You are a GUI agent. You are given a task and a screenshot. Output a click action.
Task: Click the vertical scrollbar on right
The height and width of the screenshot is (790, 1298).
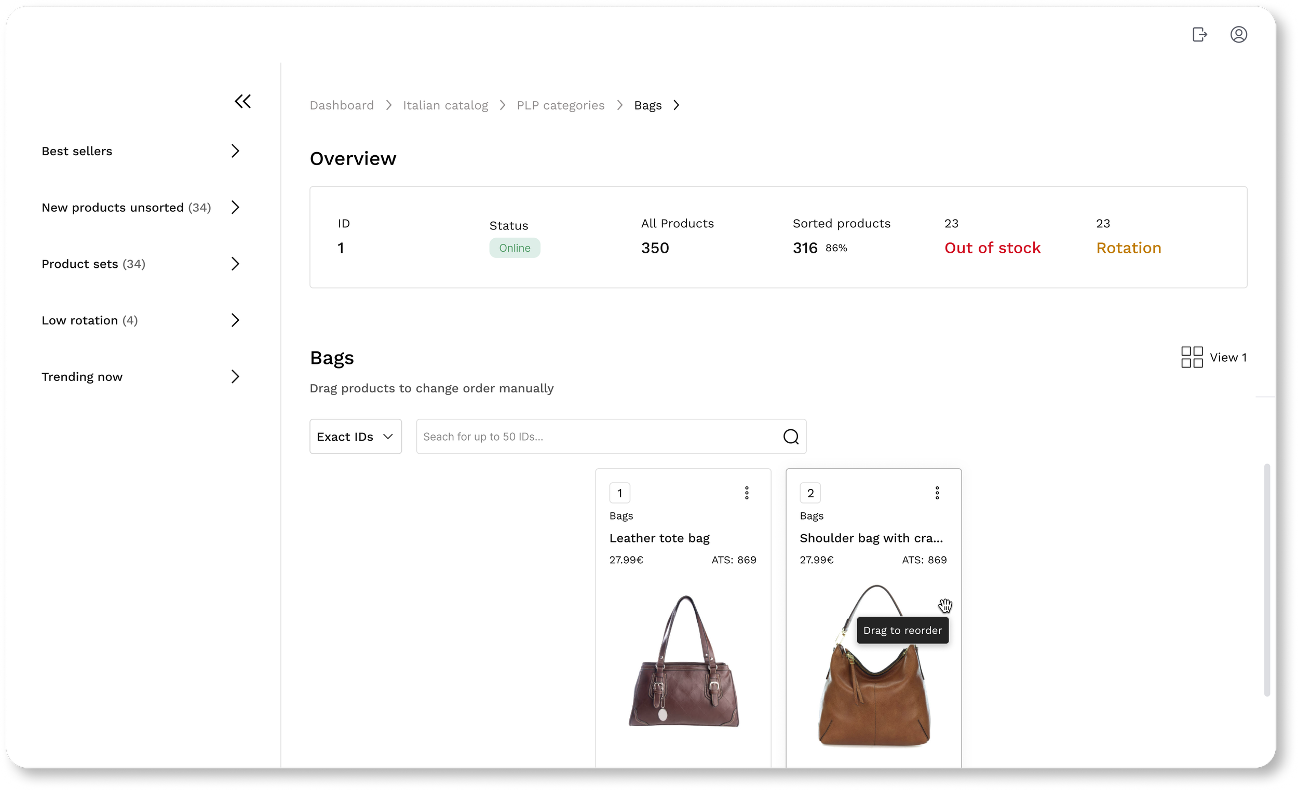pos(1267,579)
